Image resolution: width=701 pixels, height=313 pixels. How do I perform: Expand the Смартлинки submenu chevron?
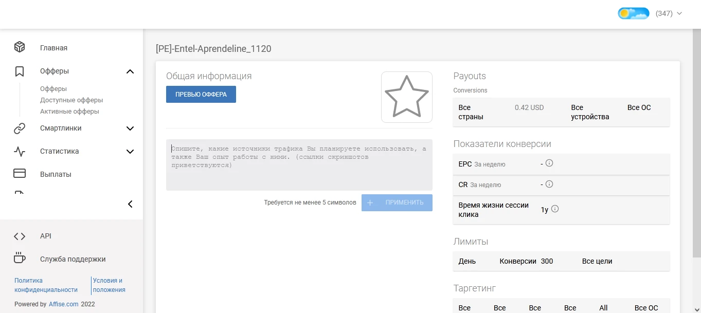click(x=130, y=128)
